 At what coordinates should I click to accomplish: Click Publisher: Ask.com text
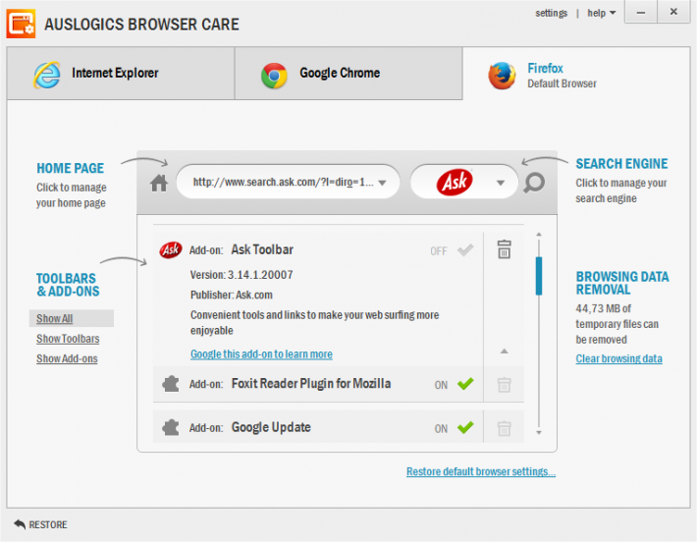coord(232,295)
